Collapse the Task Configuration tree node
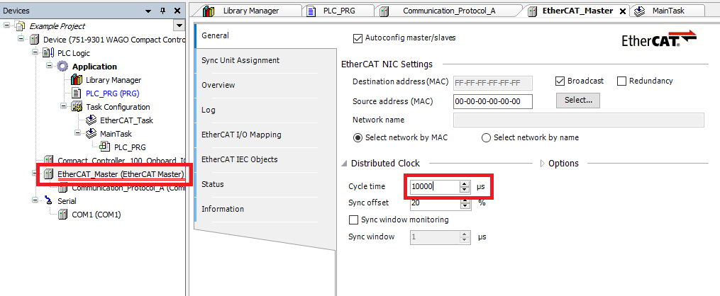720x296 pixels. (65, 107)
